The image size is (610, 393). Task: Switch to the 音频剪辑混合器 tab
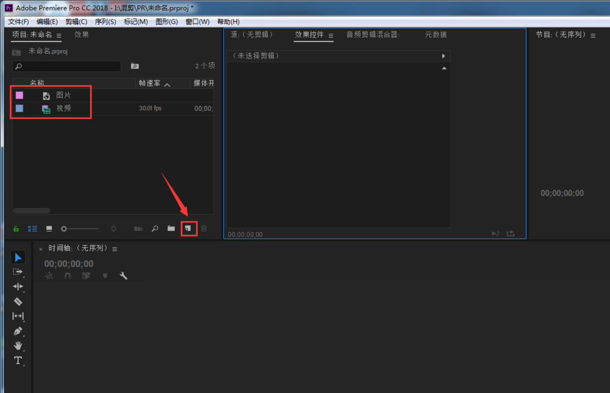pos(373,35)
